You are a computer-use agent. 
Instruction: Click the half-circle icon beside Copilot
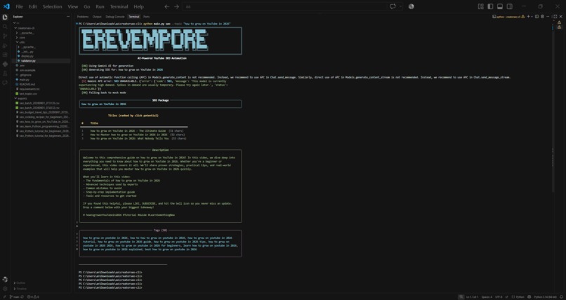411,6
